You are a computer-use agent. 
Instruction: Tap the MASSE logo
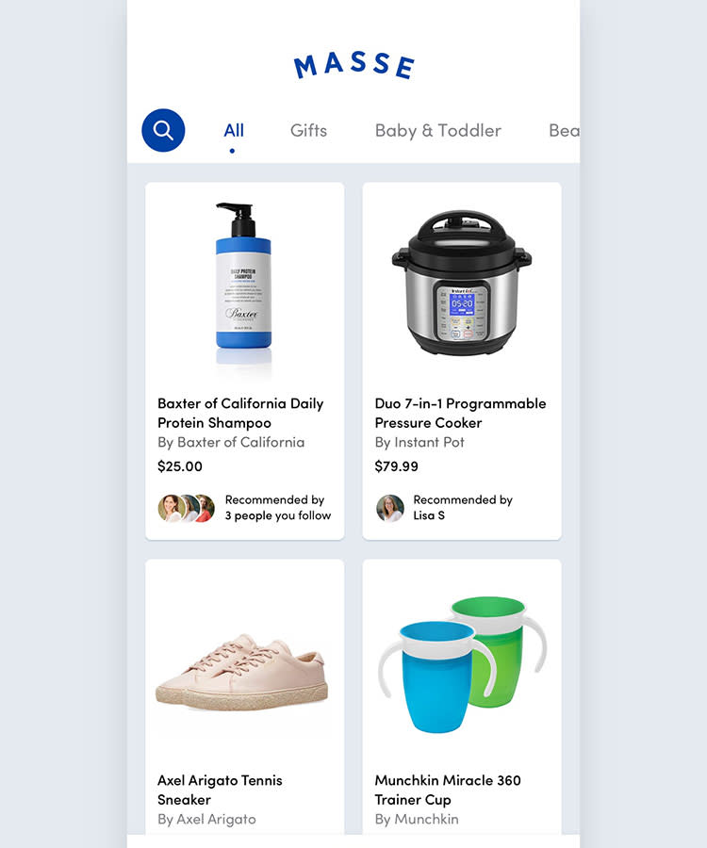pyautogui.click(x=353, y=65)
